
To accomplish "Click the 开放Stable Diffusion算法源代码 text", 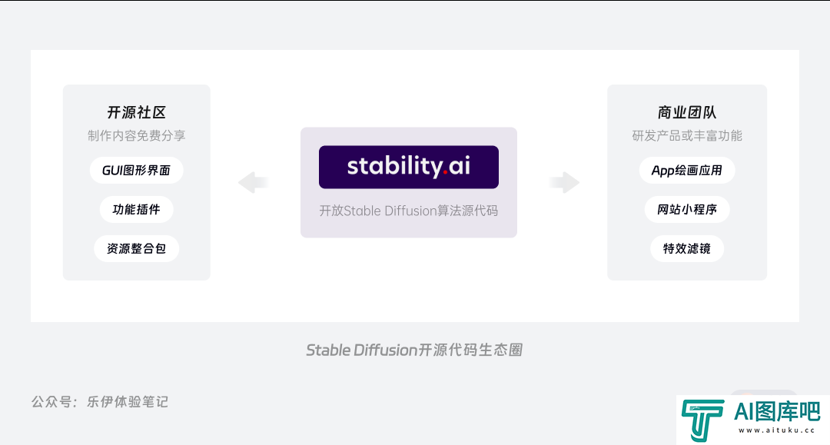I will pos(409,211).
